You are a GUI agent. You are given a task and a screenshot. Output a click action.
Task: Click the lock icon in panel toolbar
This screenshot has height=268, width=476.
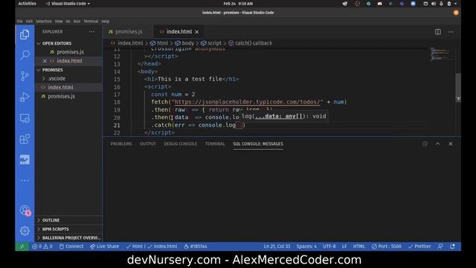[425, 144]
